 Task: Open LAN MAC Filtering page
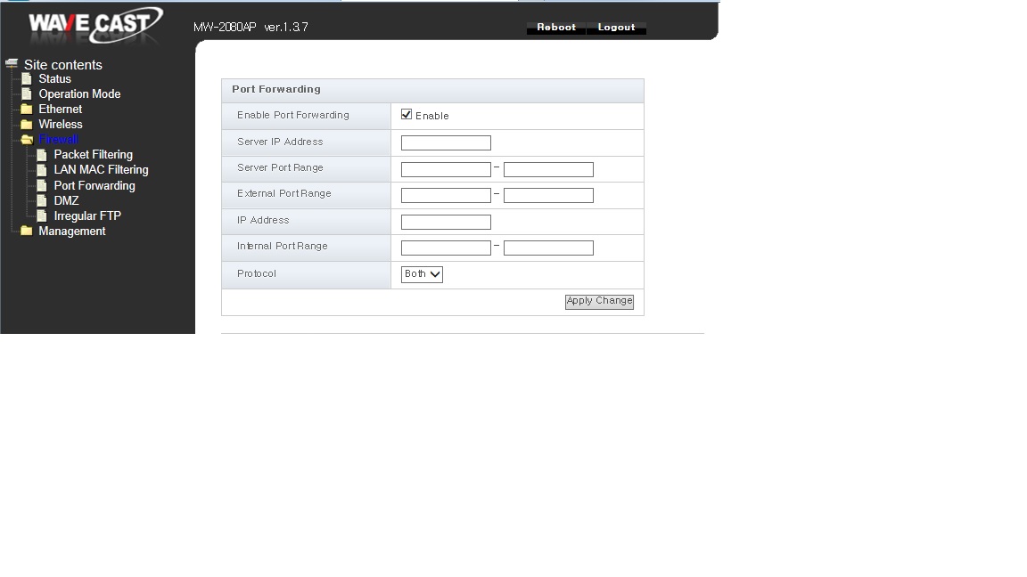tap(101, 169)
